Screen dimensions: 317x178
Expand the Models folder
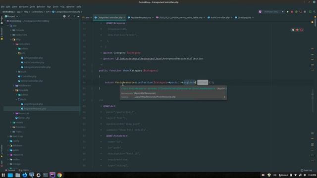(x=11, y=123)
